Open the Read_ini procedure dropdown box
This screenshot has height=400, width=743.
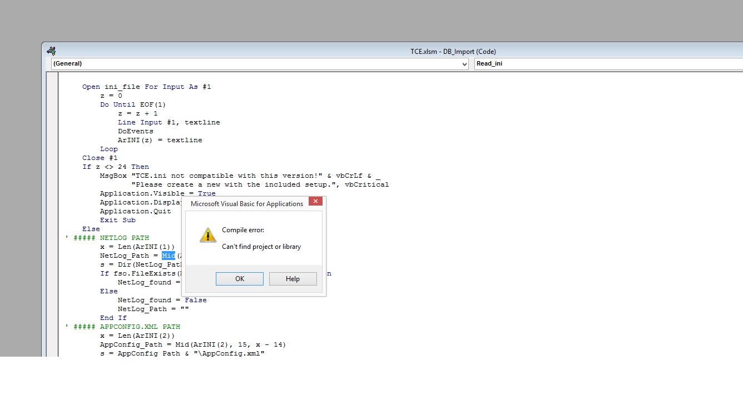pos(608,64)
